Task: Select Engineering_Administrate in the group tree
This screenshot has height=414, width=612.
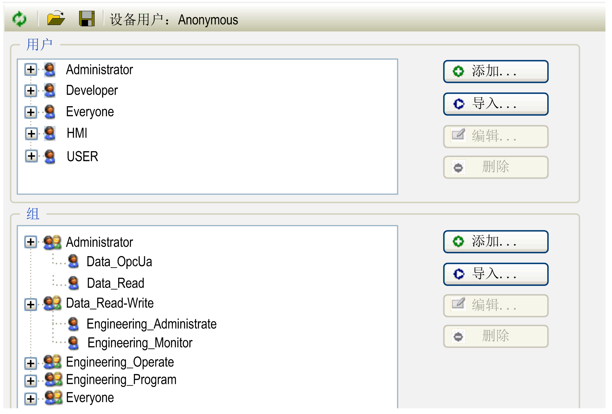Action: [x=151, y=324]
